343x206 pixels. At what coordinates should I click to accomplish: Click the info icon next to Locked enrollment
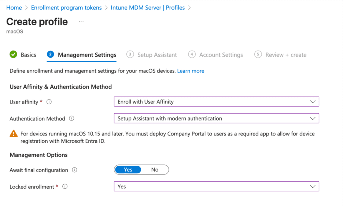point(65,187)
